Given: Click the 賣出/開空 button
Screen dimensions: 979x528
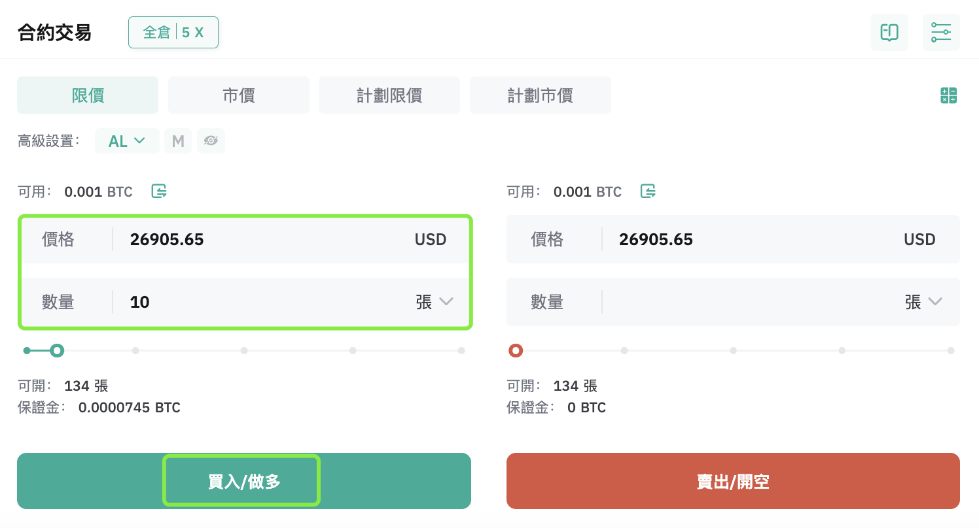Looking at the screenshot, I should (733, 481).
